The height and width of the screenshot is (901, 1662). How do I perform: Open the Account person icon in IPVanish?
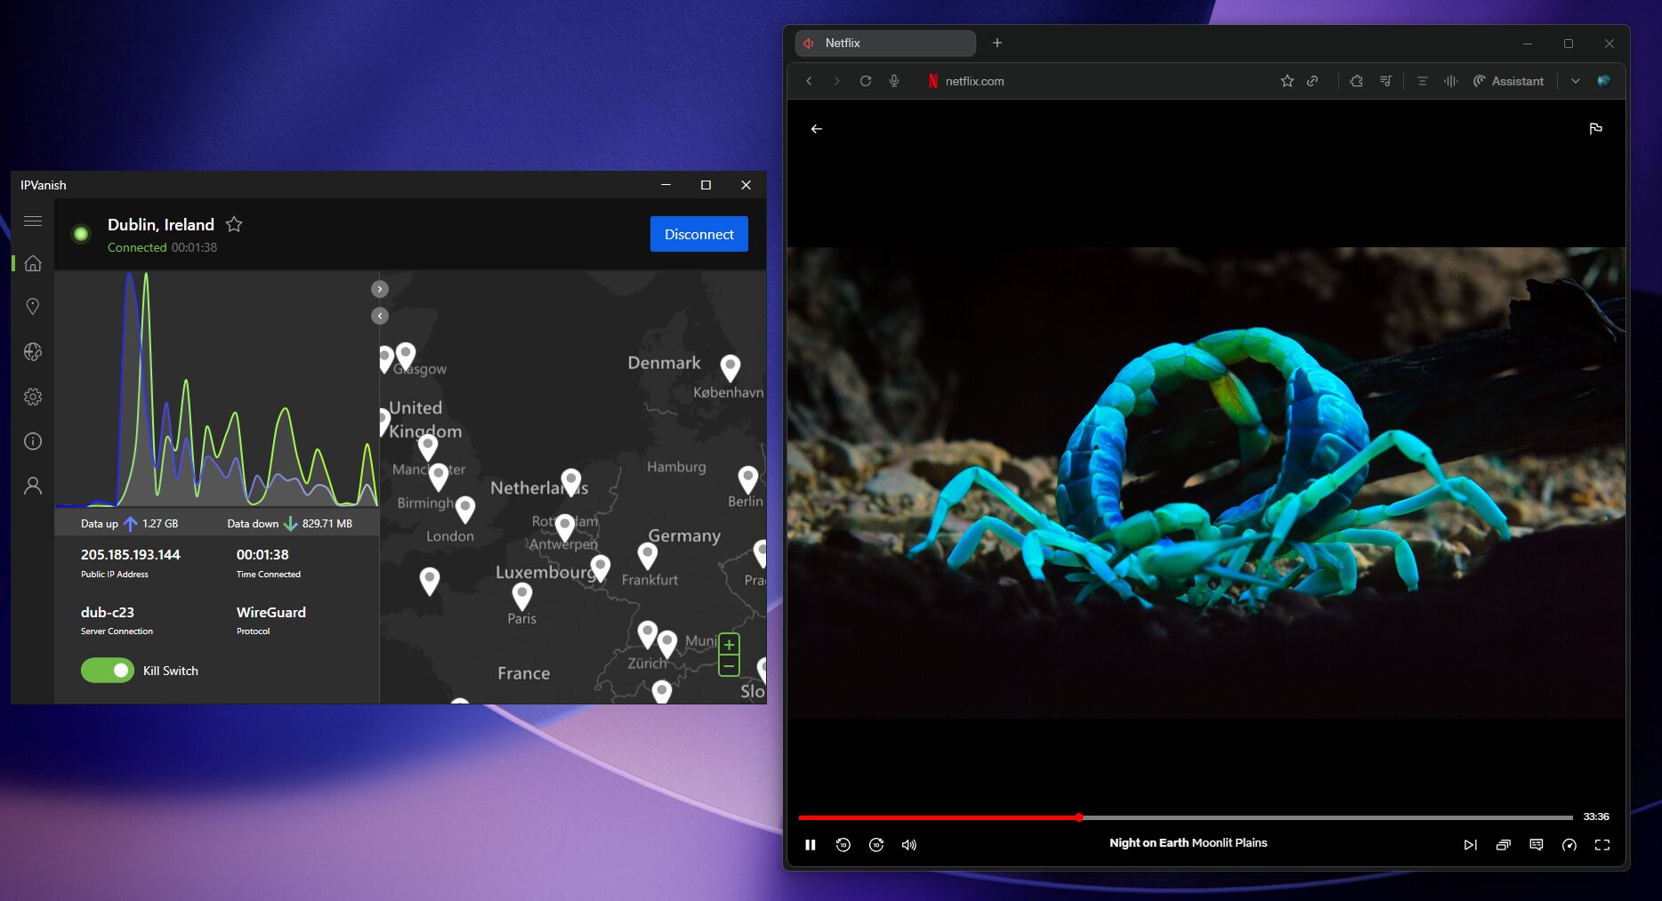33,486
